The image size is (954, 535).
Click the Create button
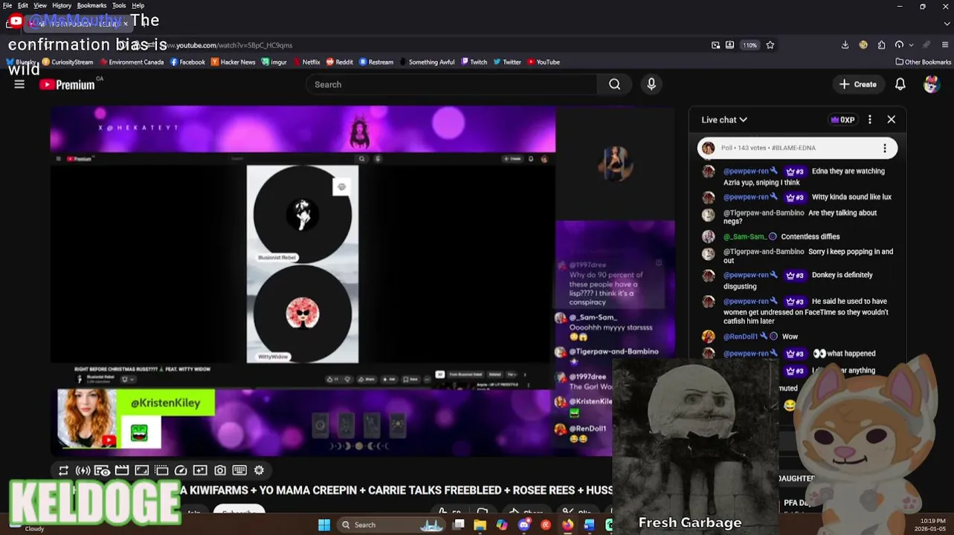click(x=858, y=85)
